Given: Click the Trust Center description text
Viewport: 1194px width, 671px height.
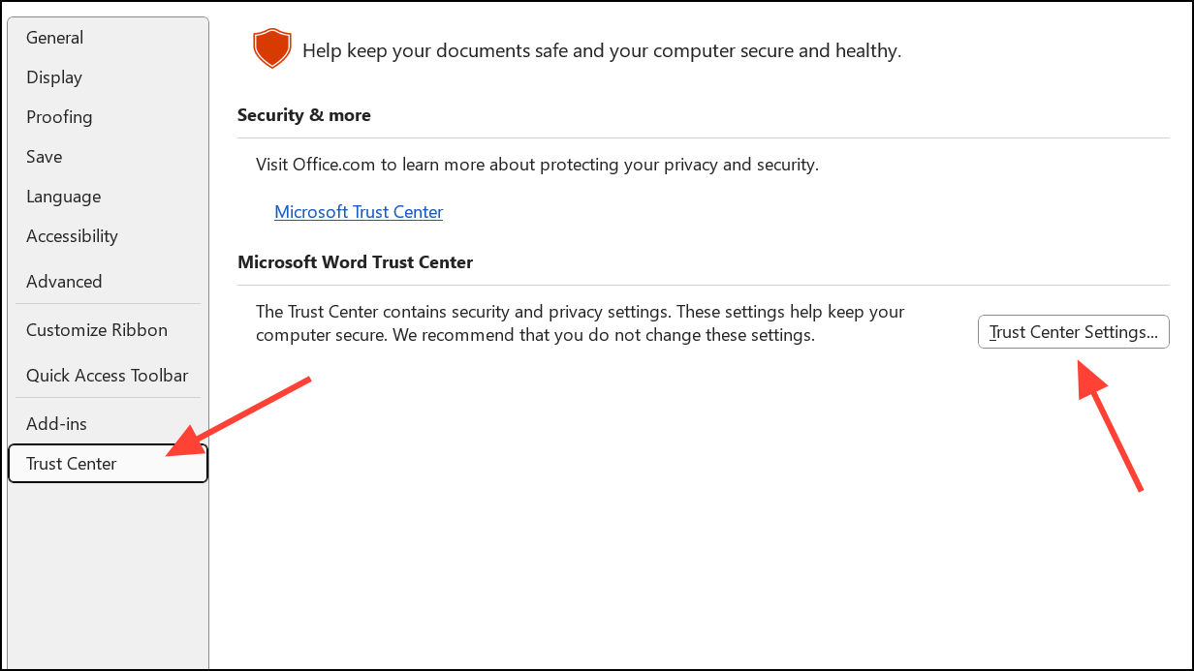Looking at the screenshot, I should point(579,322).
